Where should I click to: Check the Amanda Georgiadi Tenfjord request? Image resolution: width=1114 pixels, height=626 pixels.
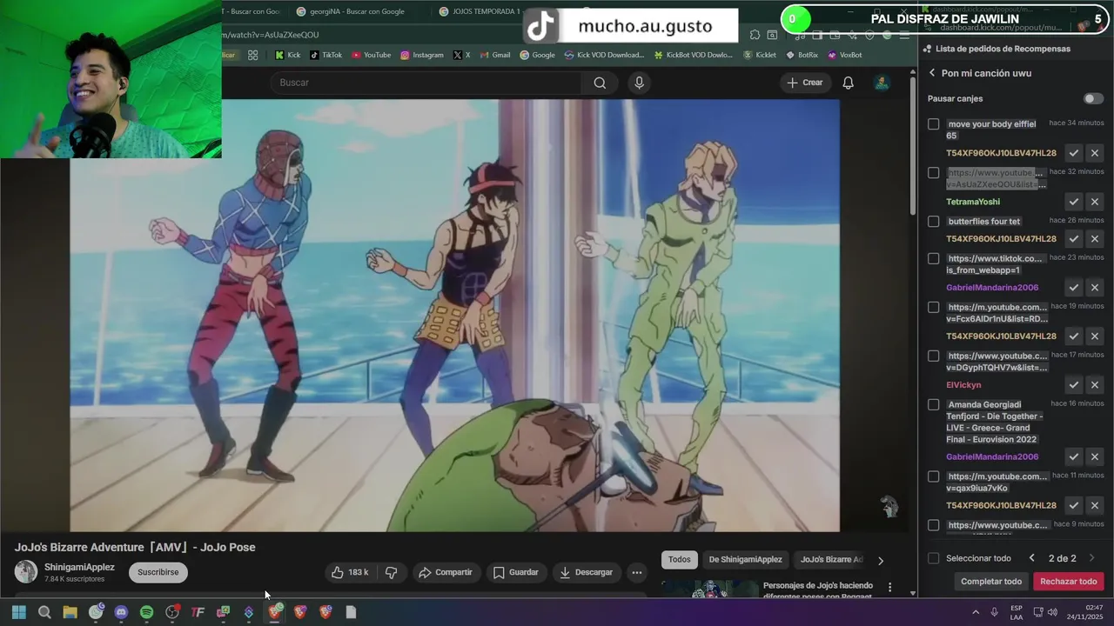[933, 404]
